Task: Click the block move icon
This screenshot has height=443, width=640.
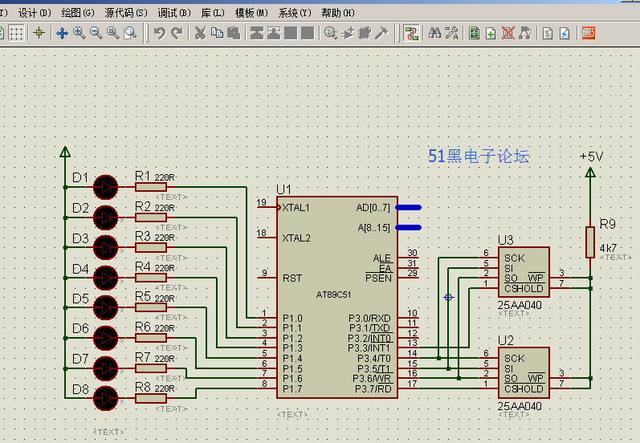Action: 274,33
